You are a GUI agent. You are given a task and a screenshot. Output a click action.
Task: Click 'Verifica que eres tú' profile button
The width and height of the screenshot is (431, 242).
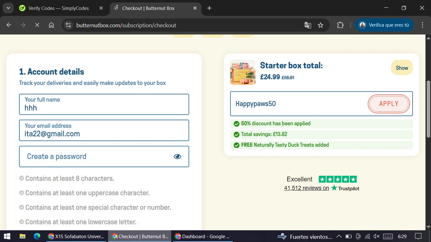(384, 25)
